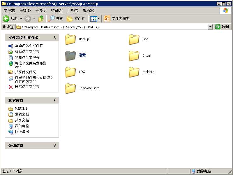
Task: Open the Back history dropdown arrow
Action: 21,19
